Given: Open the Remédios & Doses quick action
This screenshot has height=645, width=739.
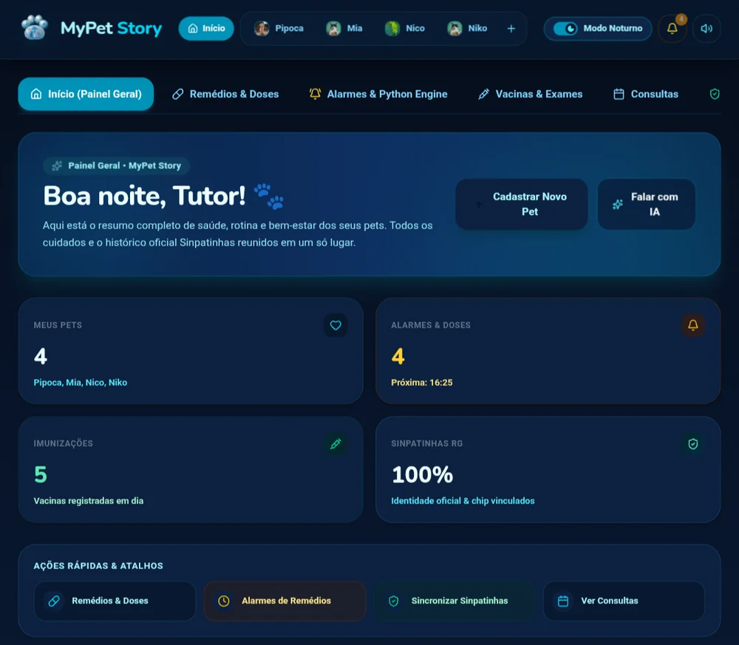Looking at the screenshot, I should (x=115, y=601).
